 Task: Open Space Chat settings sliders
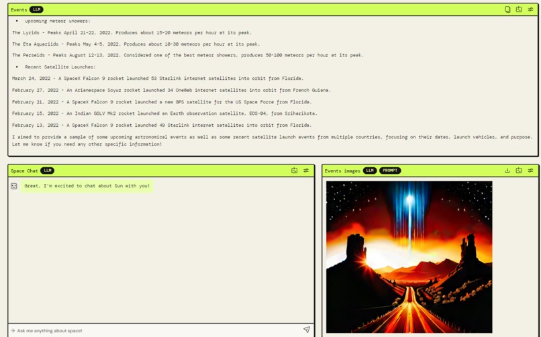point(306,171)
